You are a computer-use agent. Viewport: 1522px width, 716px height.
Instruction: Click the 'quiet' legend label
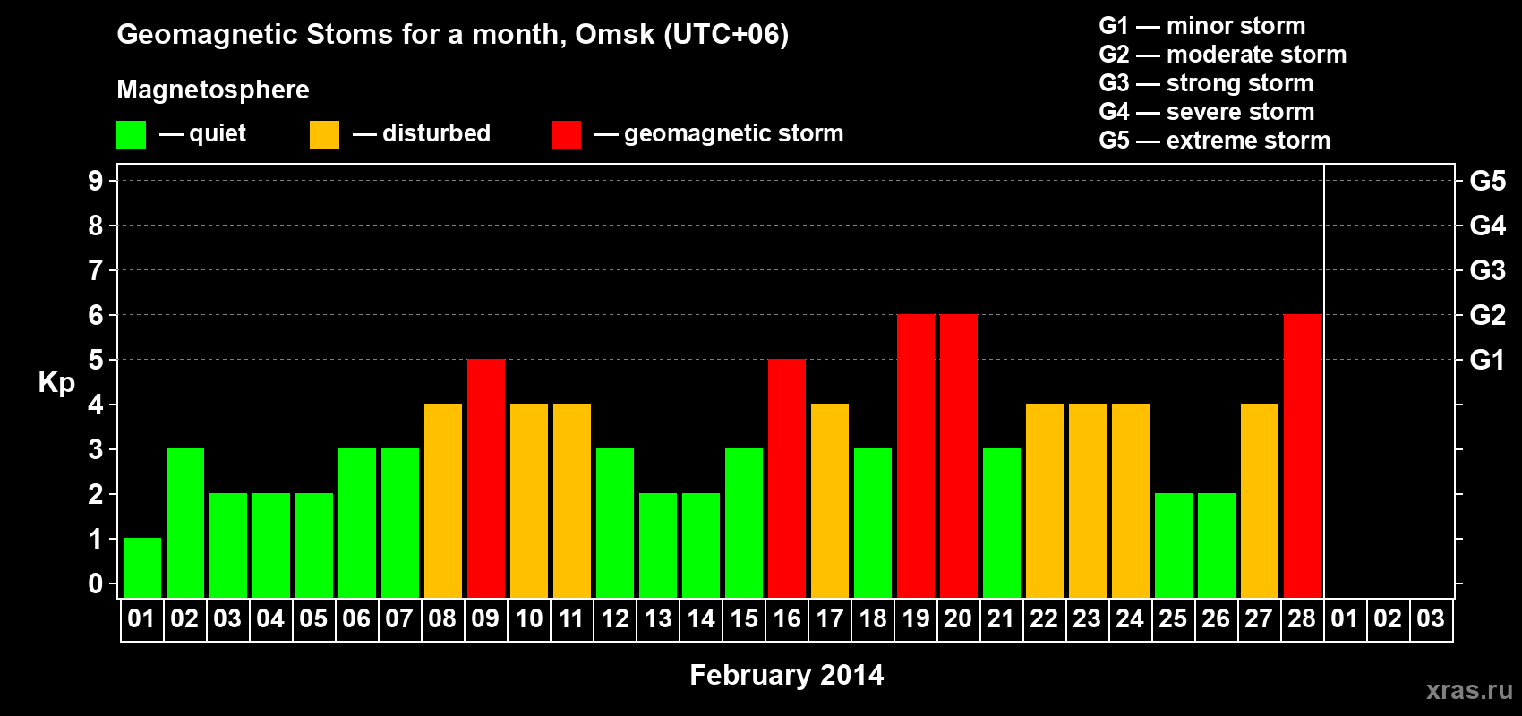click(218, 133)
